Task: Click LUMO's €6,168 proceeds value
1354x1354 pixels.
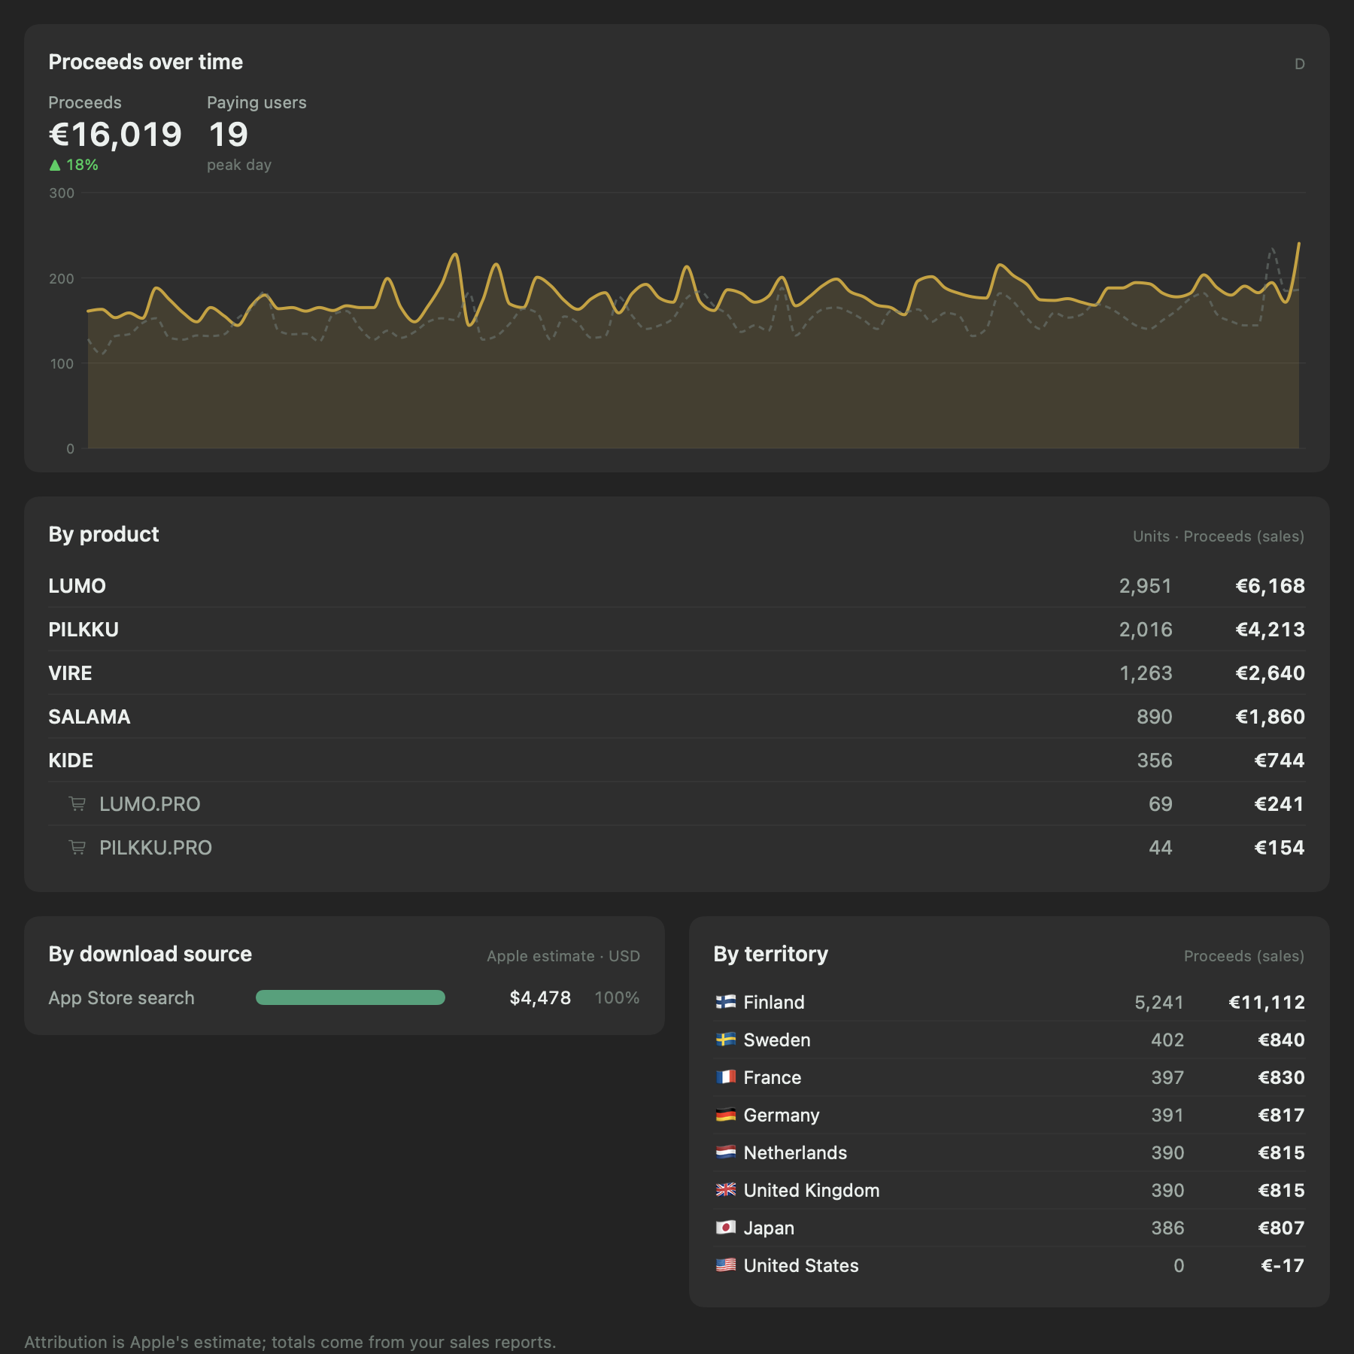Action: point(1270,586)
